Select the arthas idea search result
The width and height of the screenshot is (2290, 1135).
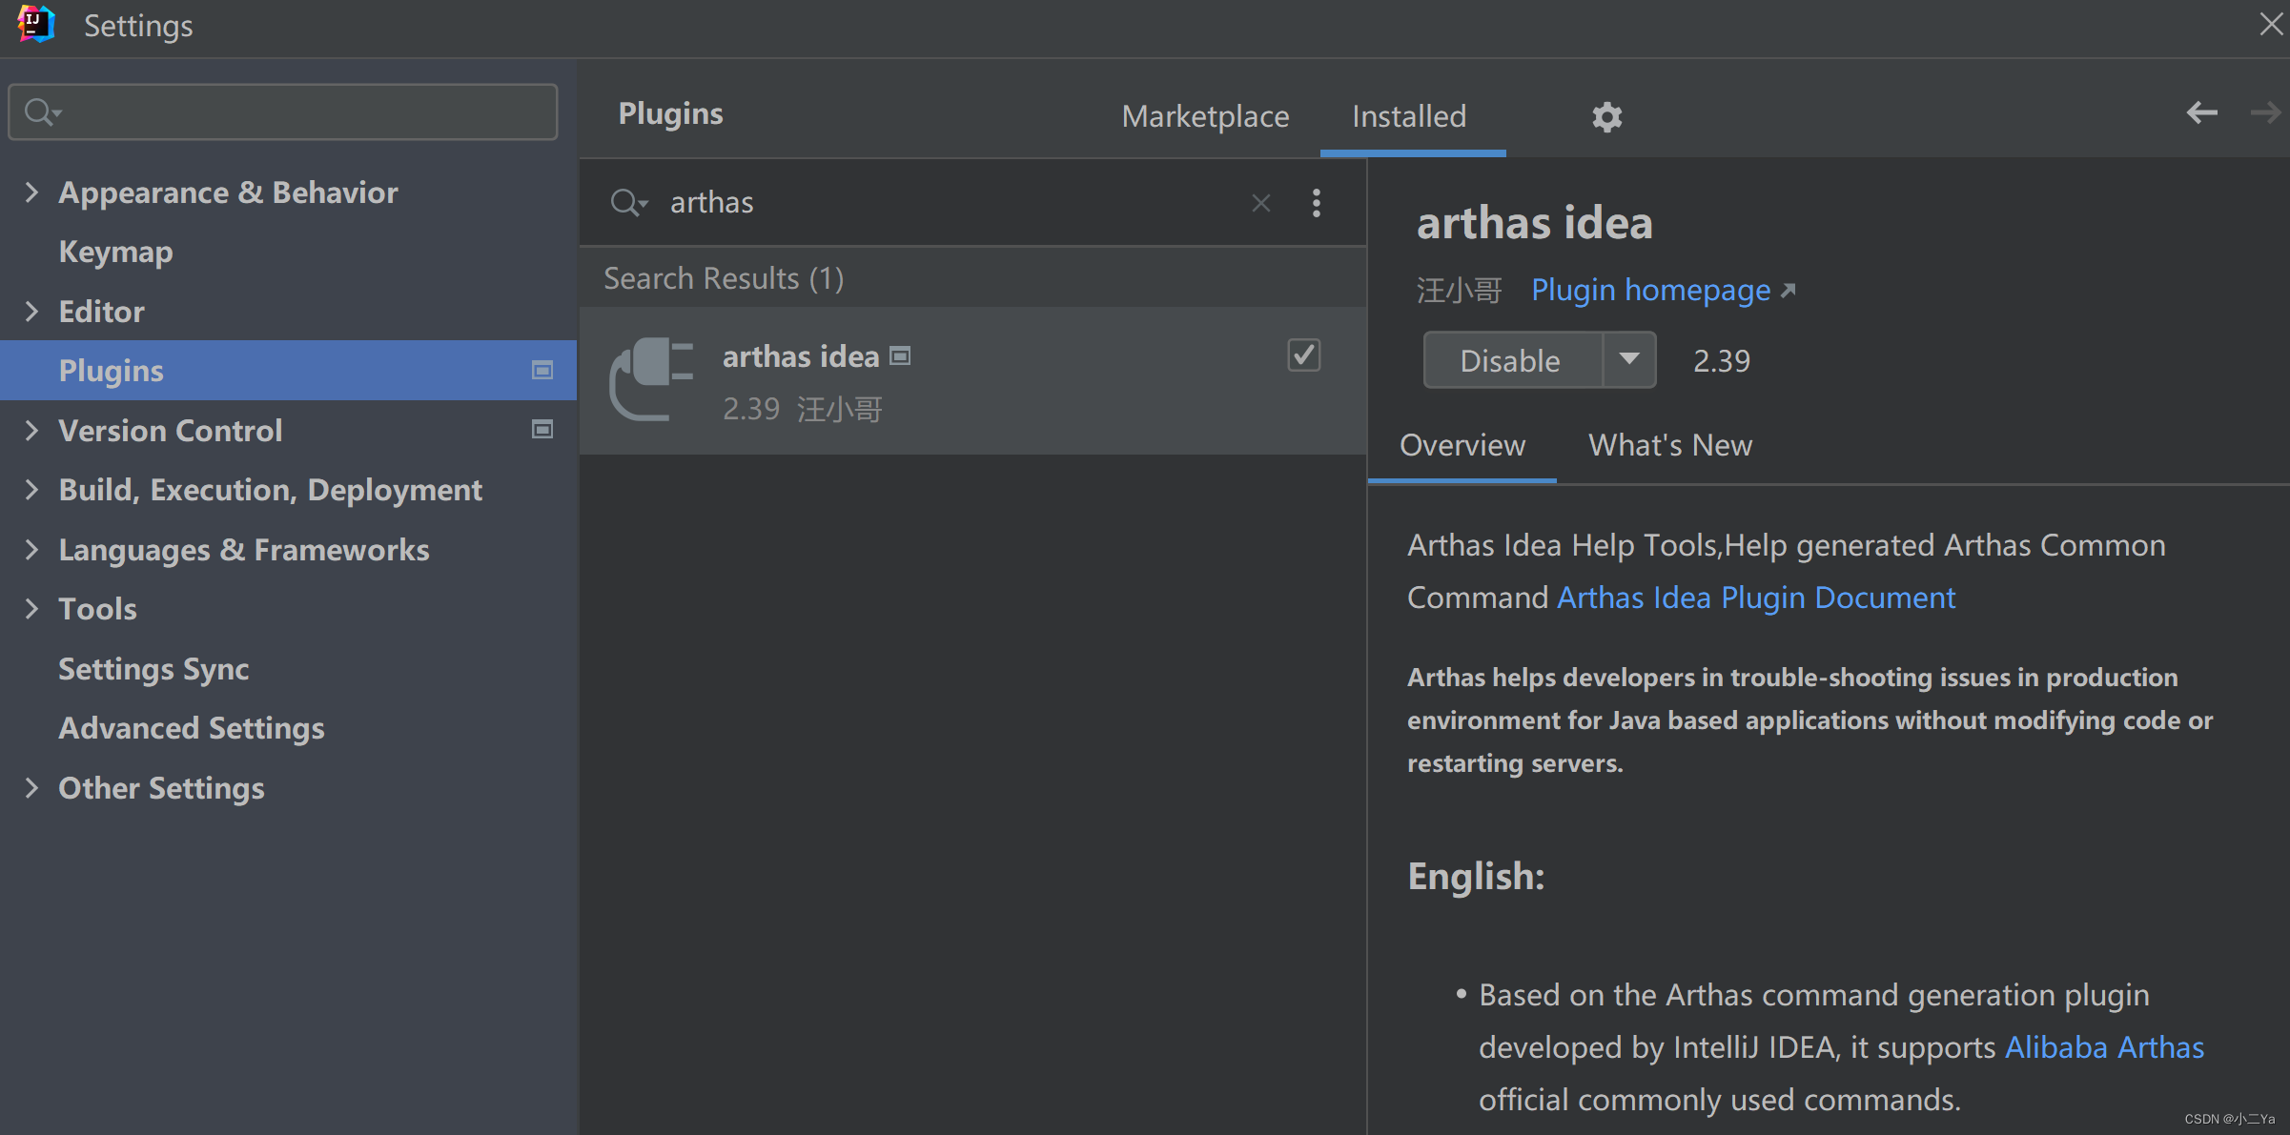(x=972, y=381)
